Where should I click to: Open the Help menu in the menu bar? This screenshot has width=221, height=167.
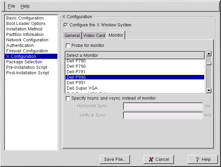click(25, 6)
